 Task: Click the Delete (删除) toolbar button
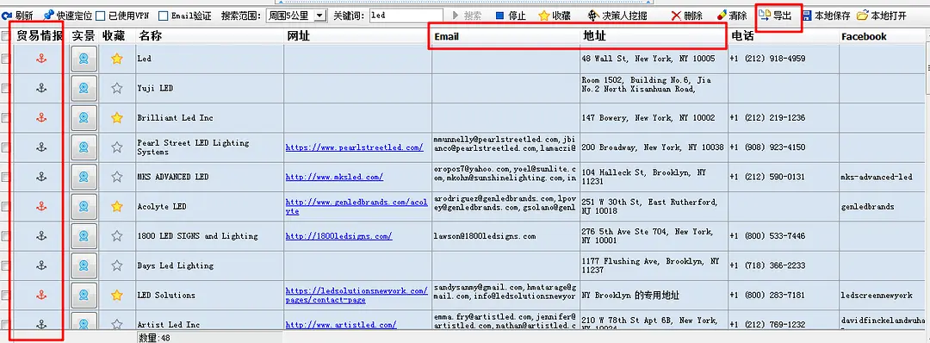(687, 16)
